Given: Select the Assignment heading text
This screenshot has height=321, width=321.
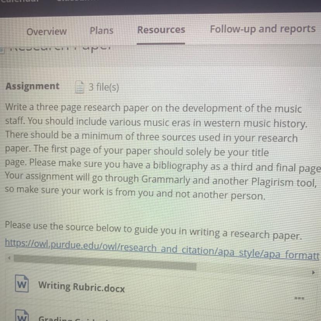Looking at the screenshot, I should [x=32, y=86].
